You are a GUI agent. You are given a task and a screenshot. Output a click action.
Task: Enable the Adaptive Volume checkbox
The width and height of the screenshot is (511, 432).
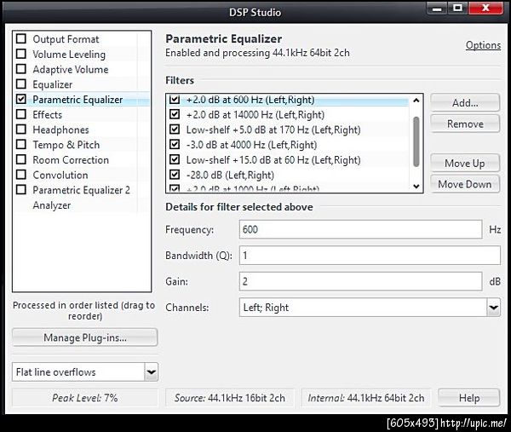(21, 69)
